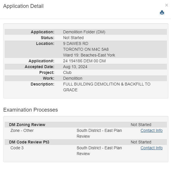The height and width of the screenshot is (171, 171).
Task: Open Contact Info for Code 3 review
Action: point(152,148)
